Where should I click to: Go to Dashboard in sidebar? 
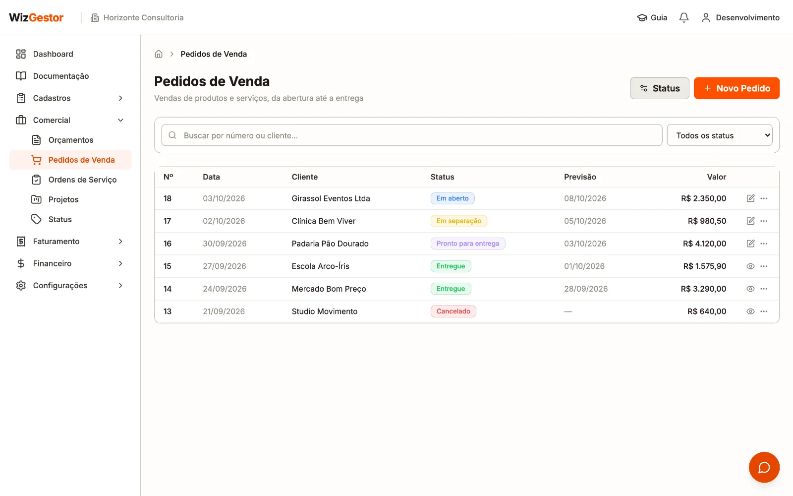pyautogui.click(x=70, y=54)
